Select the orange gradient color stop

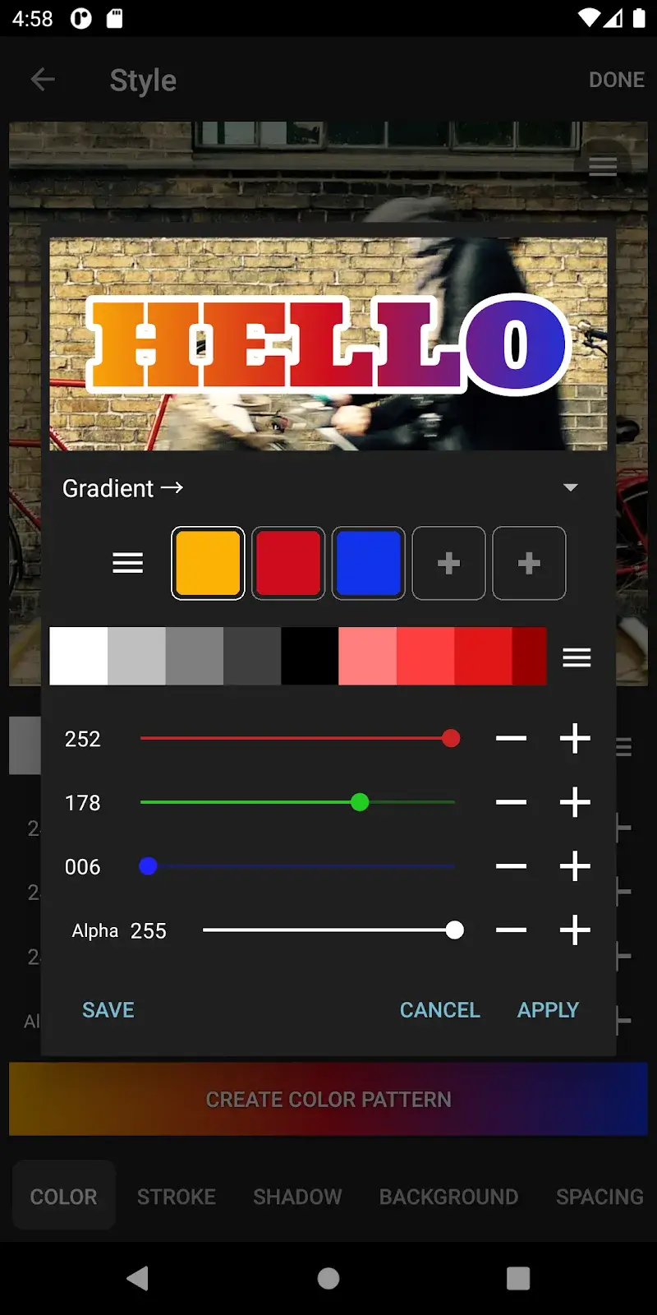[x=208, y=563]
